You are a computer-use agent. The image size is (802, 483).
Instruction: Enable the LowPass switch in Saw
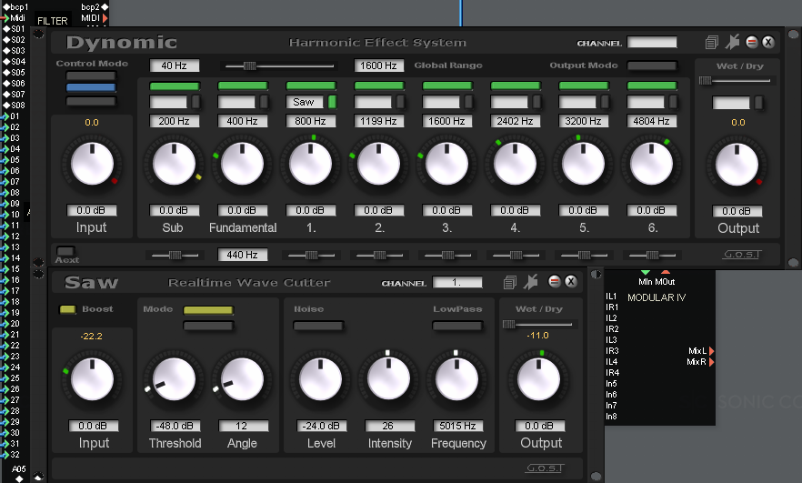pos(457,326)
